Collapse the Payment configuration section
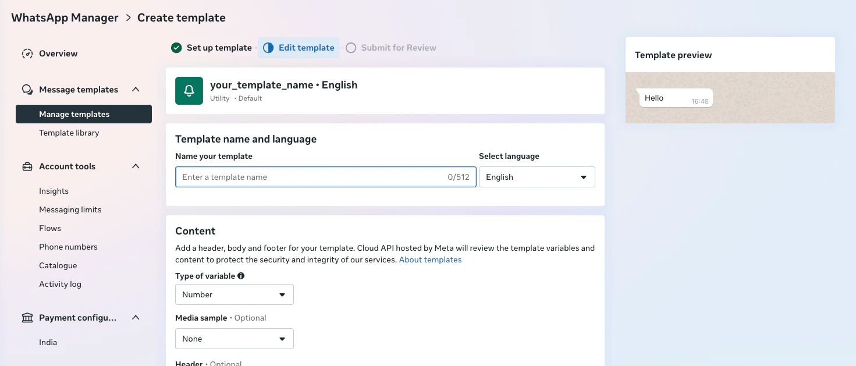The image size is (856, 366). (x=135, y=317)
